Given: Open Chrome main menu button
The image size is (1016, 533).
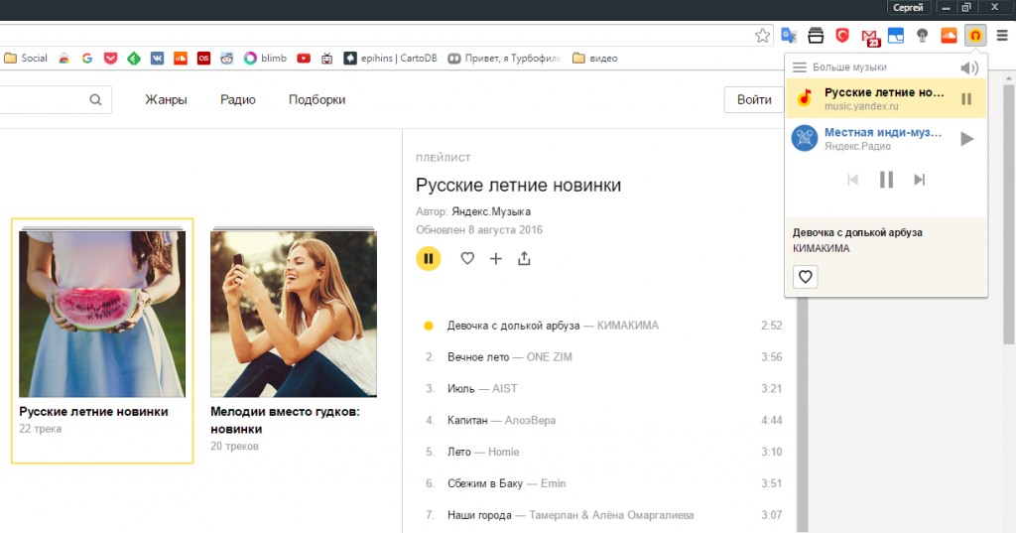Looking at the screenshot, I should (x=1002, y=35).
